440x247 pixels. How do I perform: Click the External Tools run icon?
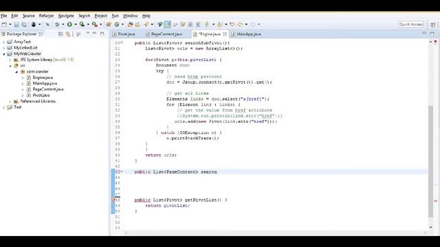tap(95, 25)
